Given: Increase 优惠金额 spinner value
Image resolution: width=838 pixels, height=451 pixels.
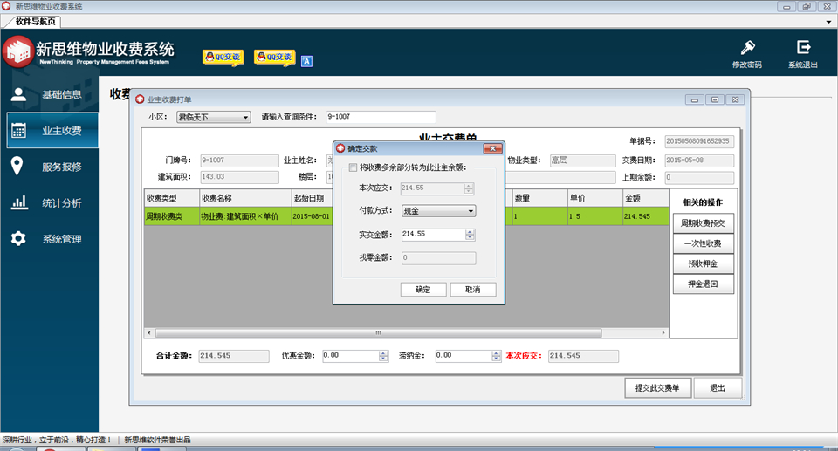Looking at the screenshot, I should (x=383, y=353).
